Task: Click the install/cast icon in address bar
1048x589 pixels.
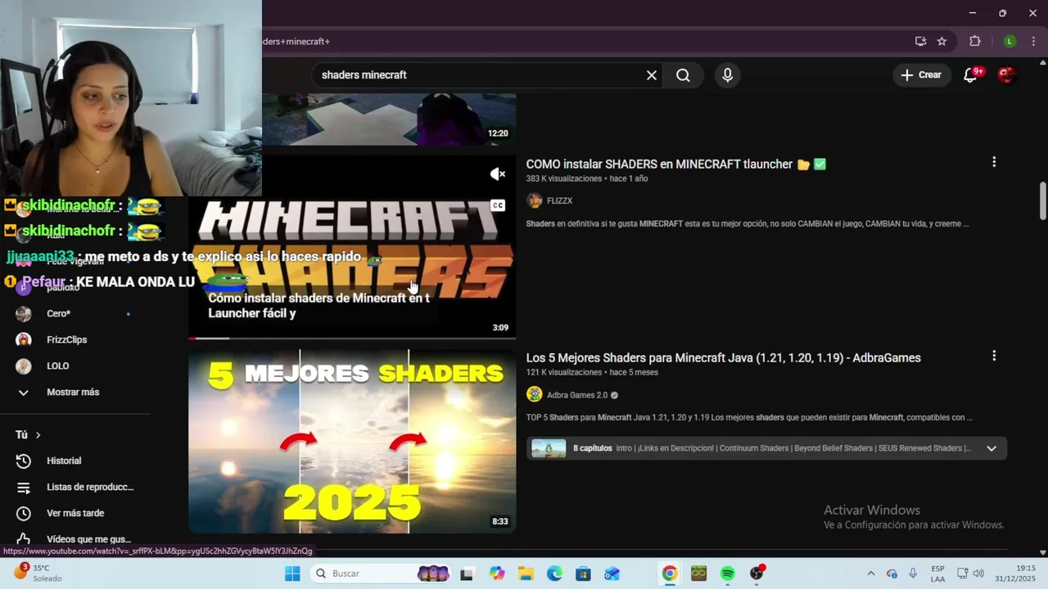Action: 920,41
